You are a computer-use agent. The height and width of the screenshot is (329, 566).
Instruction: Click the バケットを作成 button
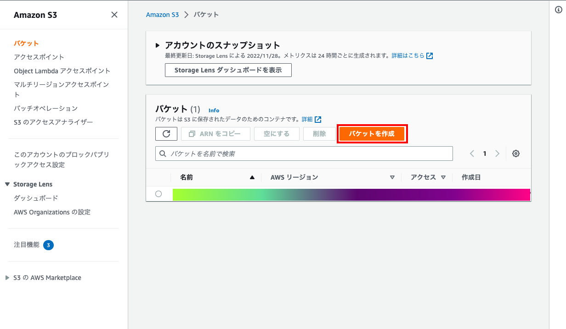[x=372, y=134]
